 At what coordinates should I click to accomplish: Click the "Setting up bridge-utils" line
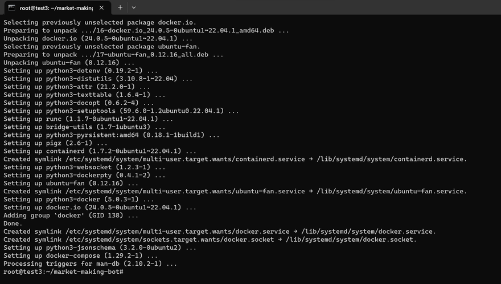point(84,127)
